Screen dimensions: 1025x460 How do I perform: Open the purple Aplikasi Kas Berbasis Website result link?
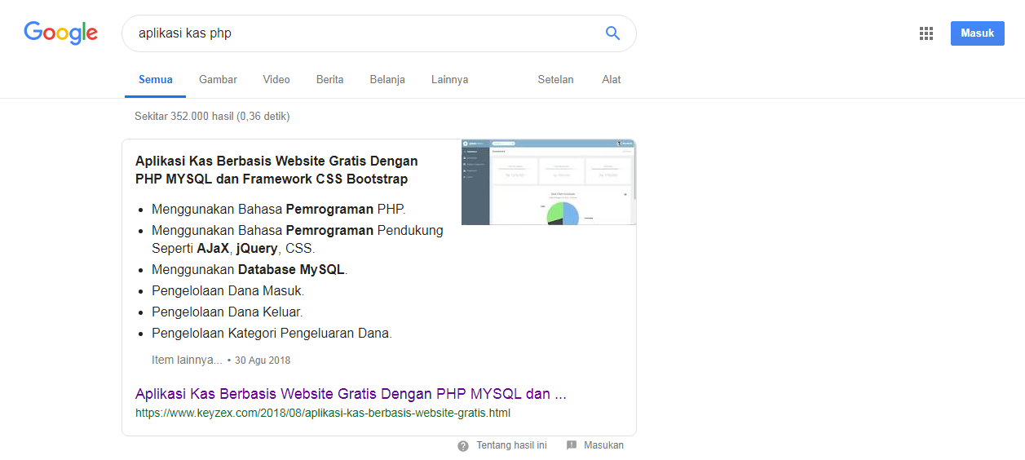point(351,394)
